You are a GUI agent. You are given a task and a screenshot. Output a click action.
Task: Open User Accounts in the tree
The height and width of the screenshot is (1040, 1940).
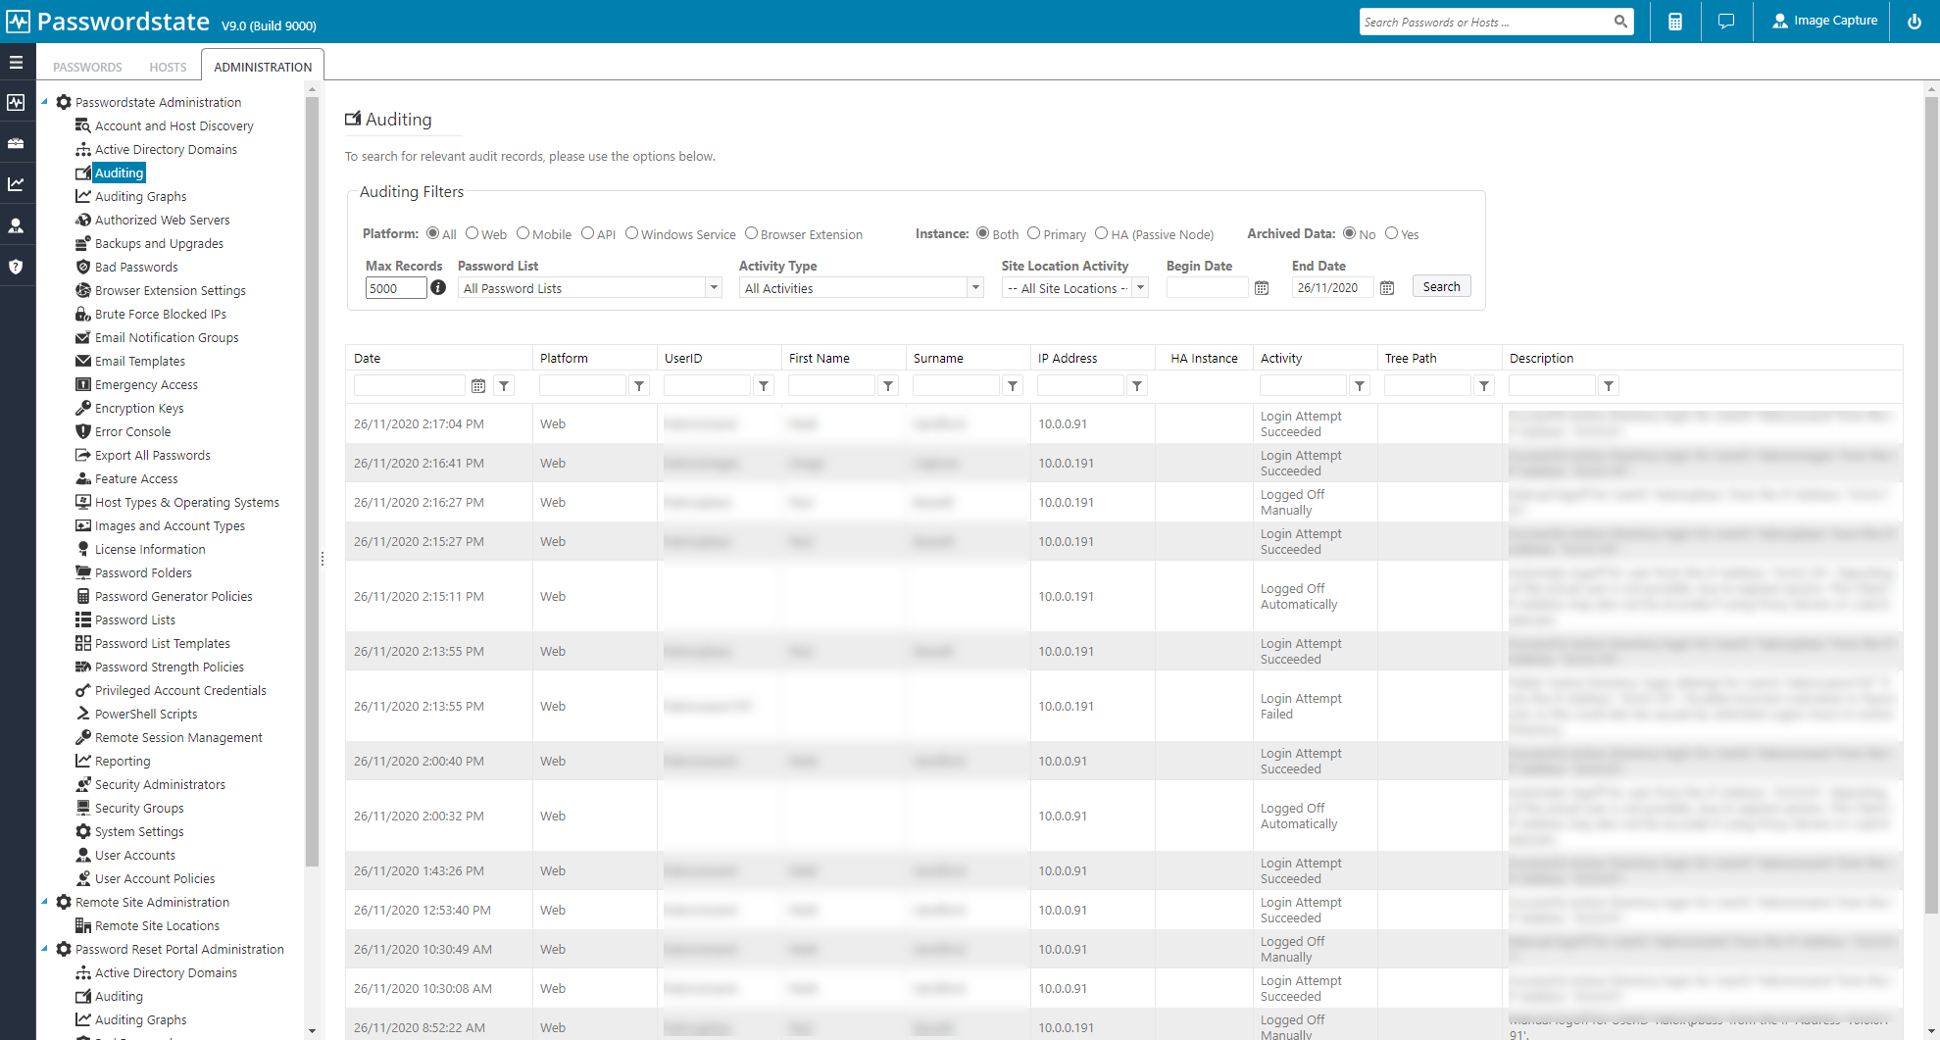click(x=135, y=855)
